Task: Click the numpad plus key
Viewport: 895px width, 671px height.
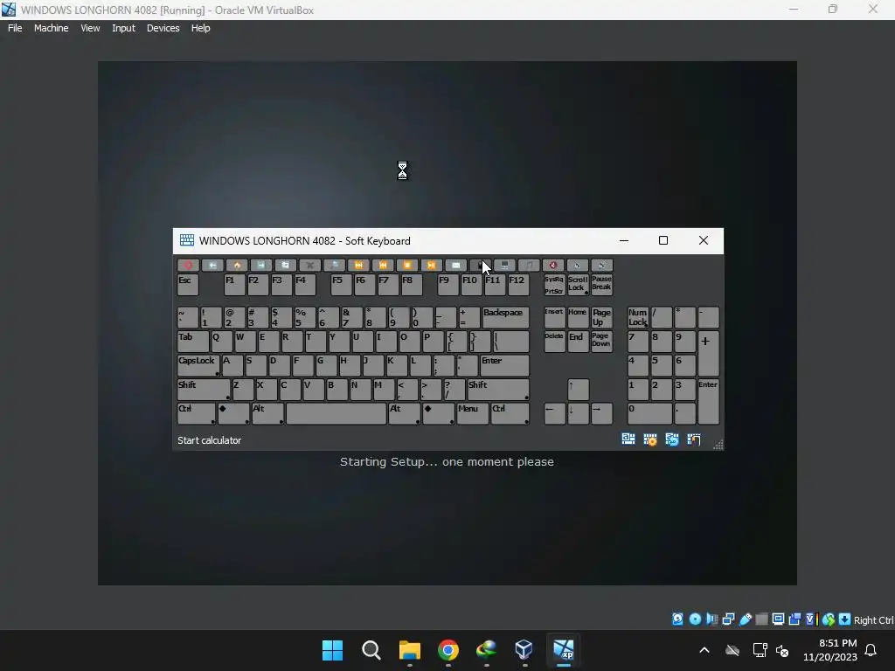Action: click(x=708, y=353)
